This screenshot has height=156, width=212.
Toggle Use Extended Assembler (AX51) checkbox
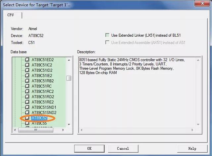click(107, 42)
